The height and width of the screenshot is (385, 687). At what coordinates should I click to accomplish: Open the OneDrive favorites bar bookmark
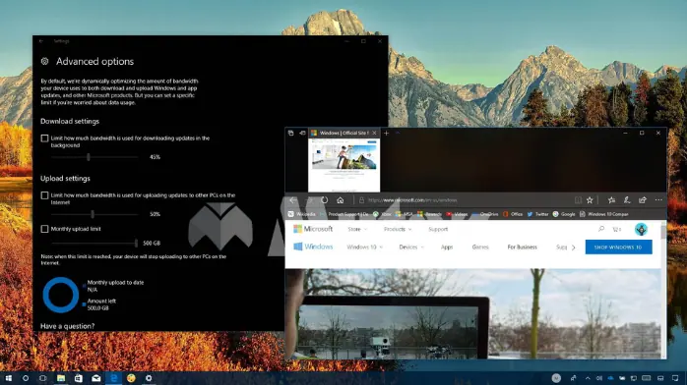485,214
